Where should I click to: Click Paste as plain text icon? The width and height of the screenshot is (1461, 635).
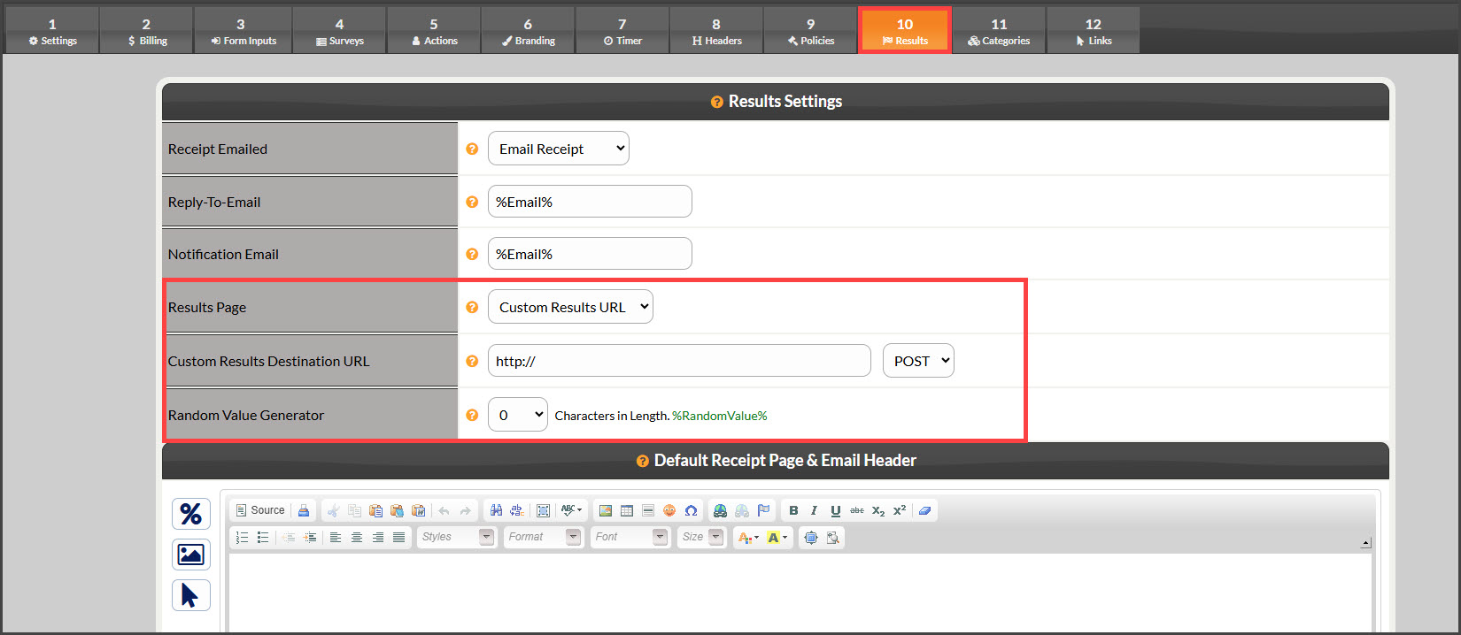(397, 510)
